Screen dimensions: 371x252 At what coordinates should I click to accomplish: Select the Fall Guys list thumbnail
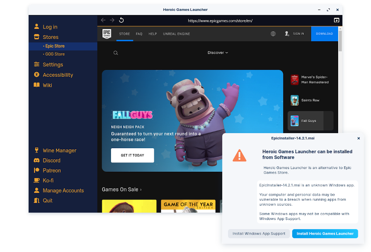(x=294, y=121)
